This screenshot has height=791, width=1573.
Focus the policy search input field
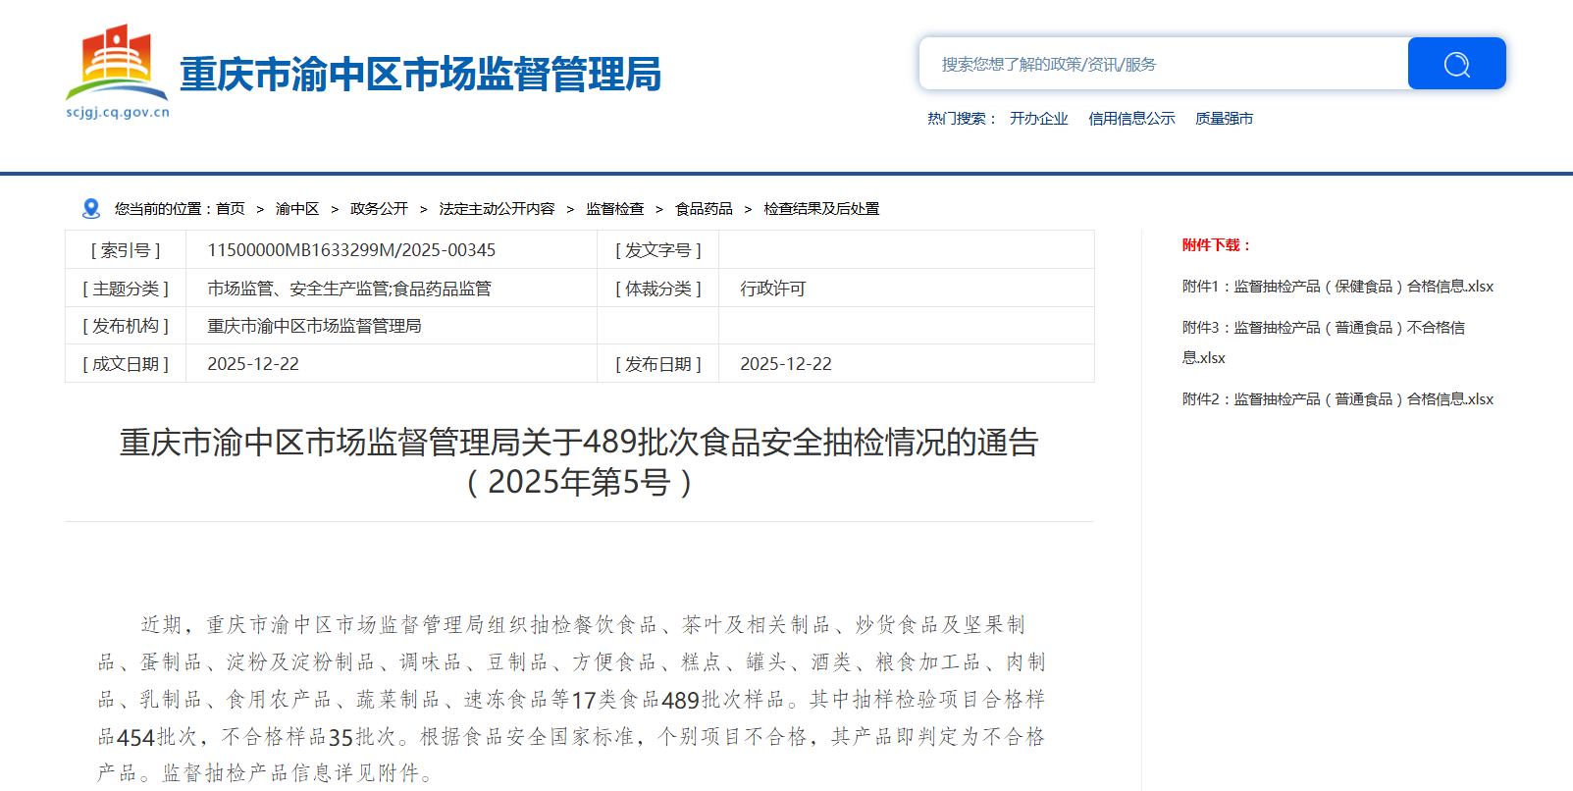(x=1164, y=64)
